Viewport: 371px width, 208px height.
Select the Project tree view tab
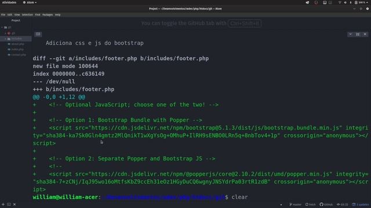(16, 21)
